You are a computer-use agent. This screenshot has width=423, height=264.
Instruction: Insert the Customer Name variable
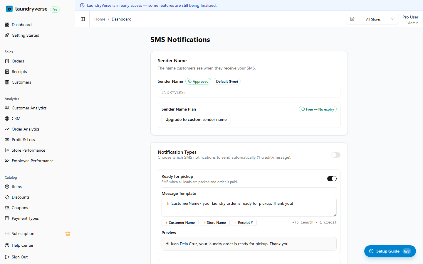point(180,223)
